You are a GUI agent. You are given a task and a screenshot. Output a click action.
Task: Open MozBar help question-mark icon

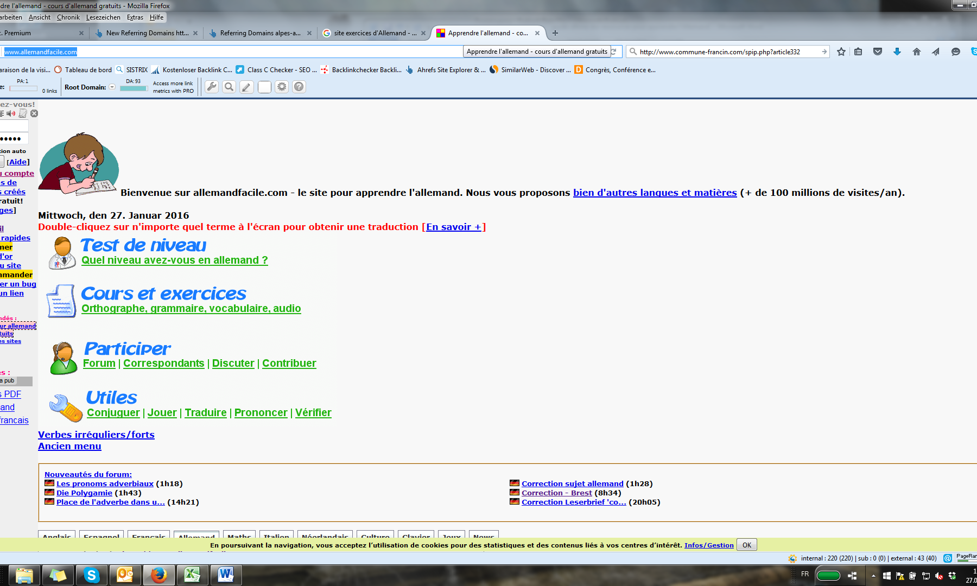pos(299,87)
